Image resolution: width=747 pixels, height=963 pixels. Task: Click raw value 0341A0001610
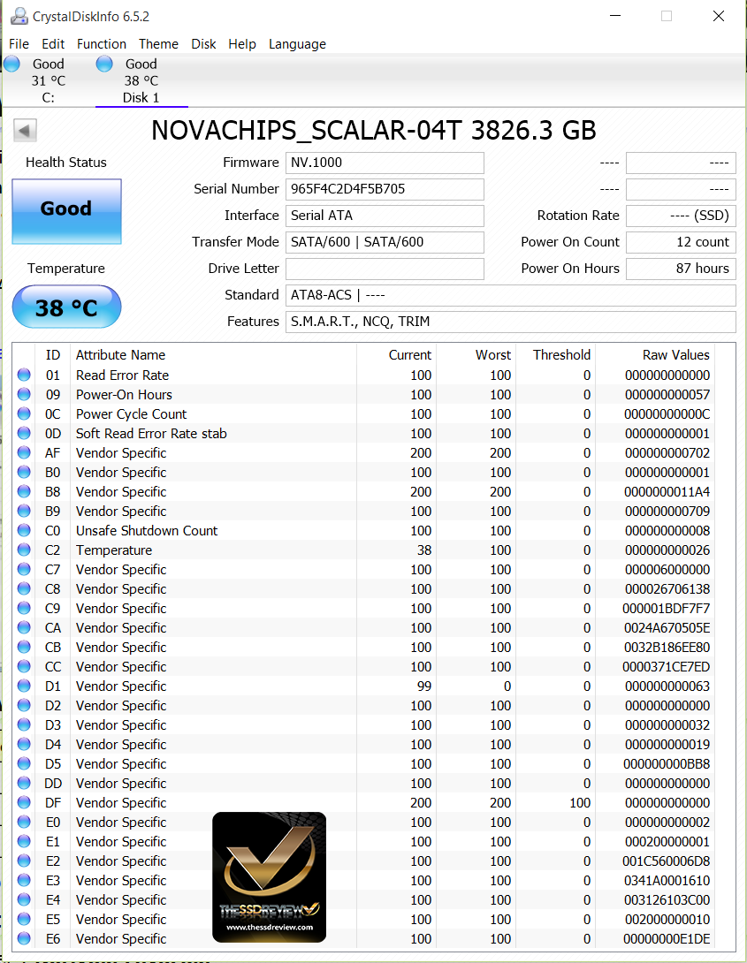point(667,881)
